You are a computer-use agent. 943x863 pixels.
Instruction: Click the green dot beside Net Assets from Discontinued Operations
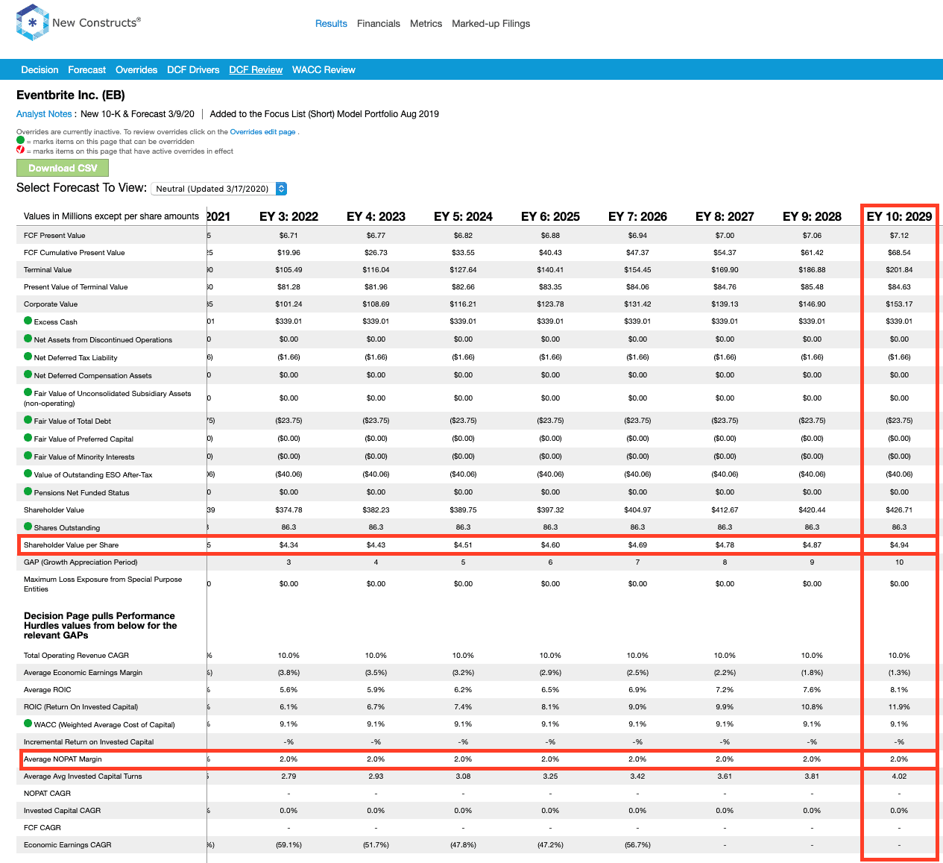point(28,339)
